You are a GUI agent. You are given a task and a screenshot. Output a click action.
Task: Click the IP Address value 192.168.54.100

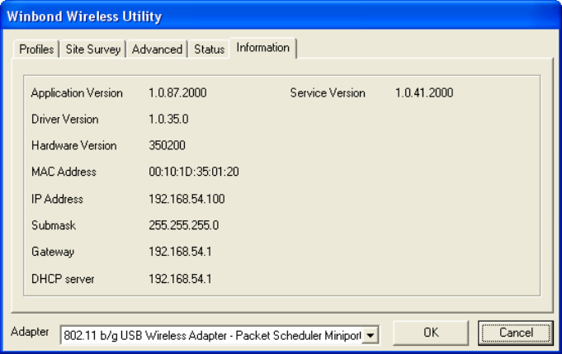pos(187,199)
